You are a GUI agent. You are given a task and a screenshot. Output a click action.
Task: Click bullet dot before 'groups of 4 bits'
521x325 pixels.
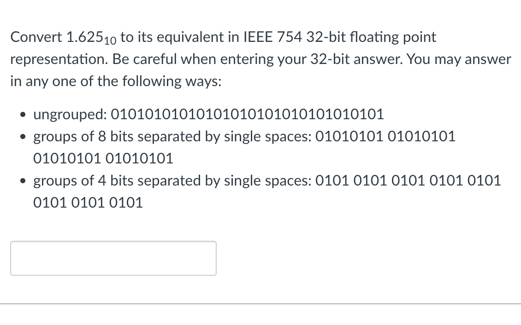tap(23, 181)
